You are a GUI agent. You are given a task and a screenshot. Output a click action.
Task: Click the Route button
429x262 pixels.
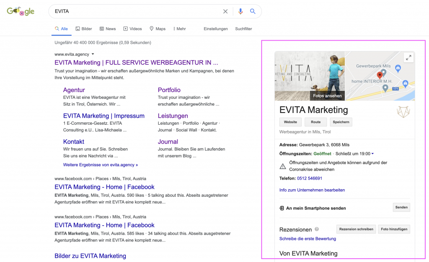(x=316, y=122)
